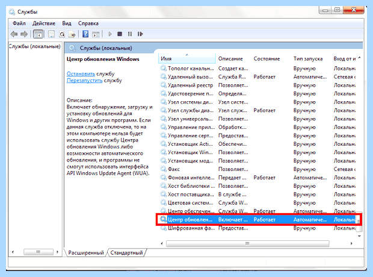The height and width of the screenshot is (277, 373).
Task: Click the left tree pane scrollbar thumb
Action: click(x=39, y=252)
